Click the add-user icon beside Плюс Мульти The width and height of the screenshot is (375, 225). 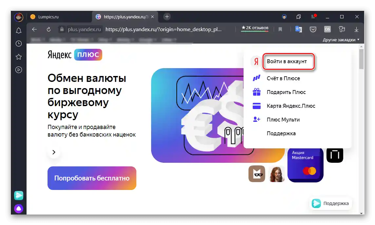tap(257, 119)
